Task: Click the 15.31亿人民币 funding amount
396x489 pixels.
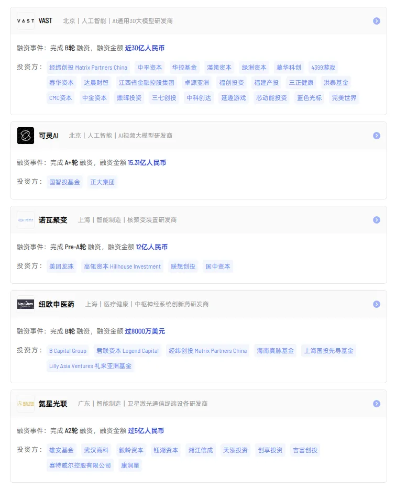Action: pos(147,163)
